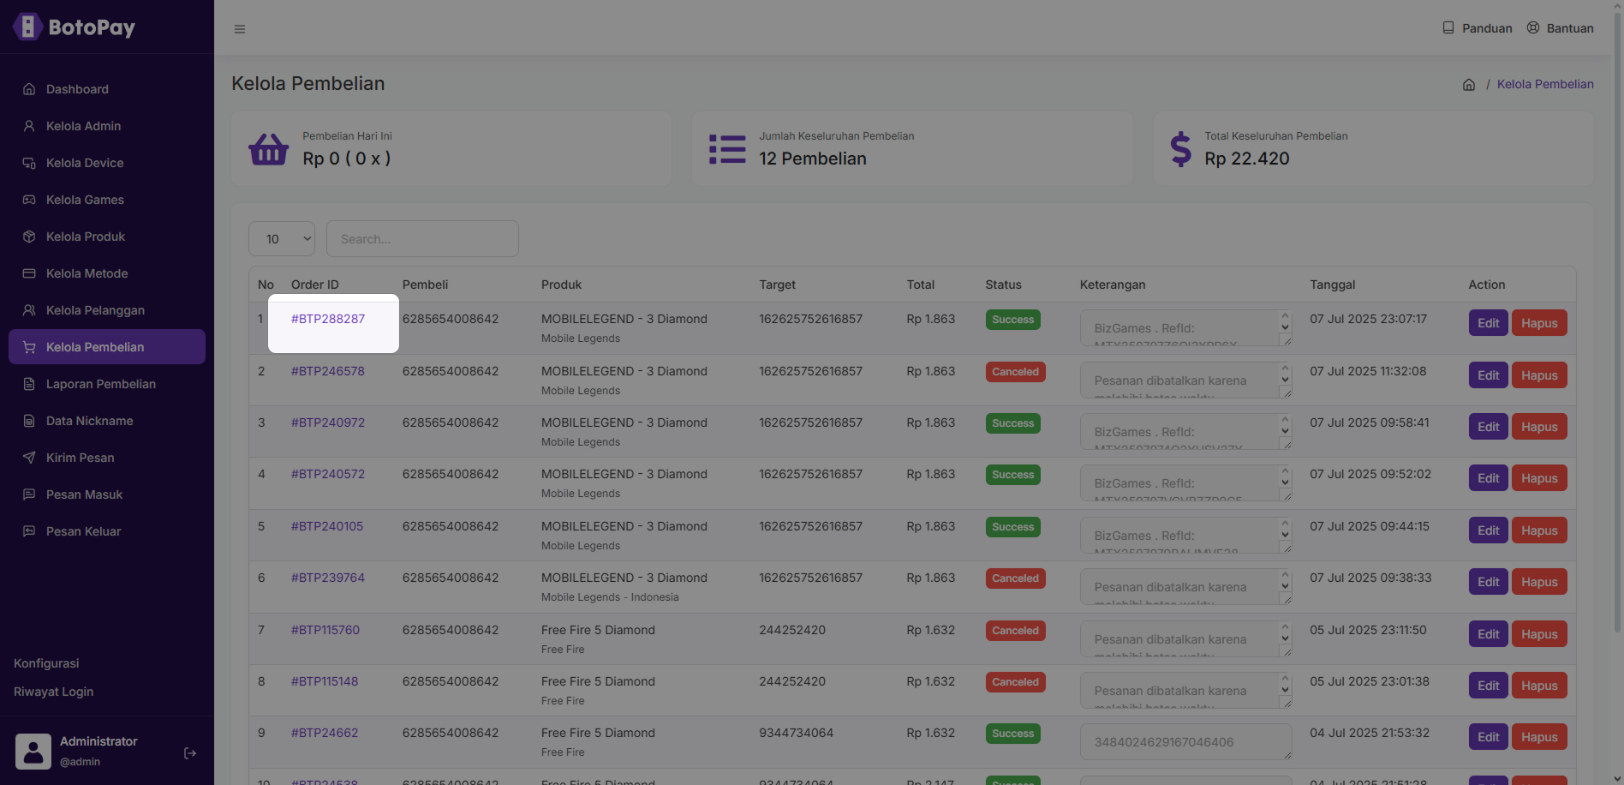Click the breadcrumb home icon
The image size is (1624, 785).
click(x=1469, y=84)
